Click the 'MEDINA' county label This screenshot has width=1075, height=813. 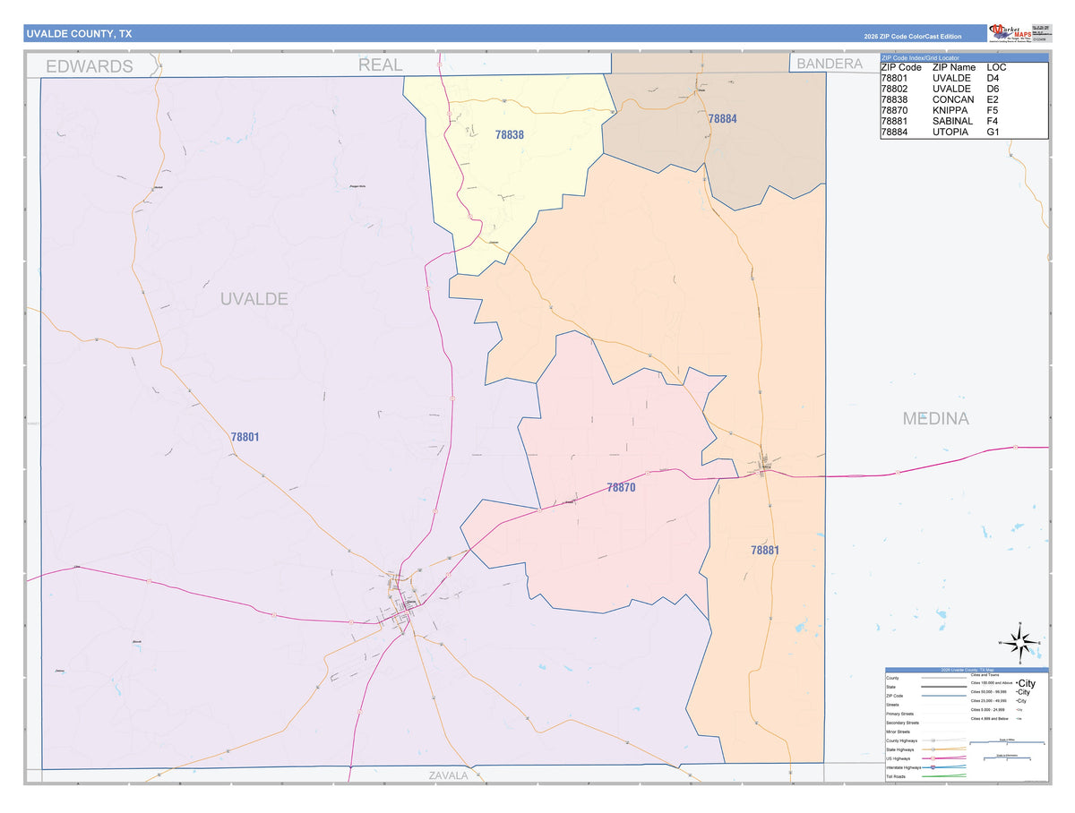click(935, 418)
